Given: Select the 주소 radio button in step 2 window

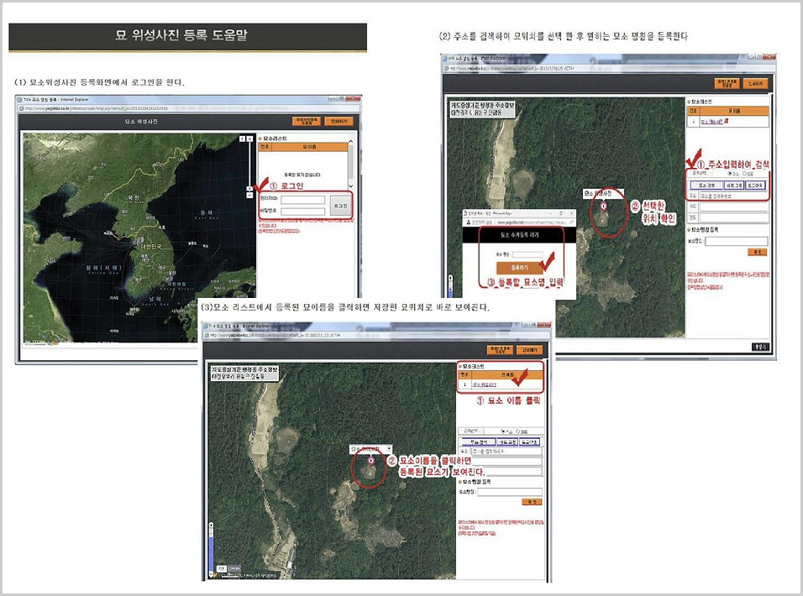Looking at the screenshot, I should [x=730, y=174].
